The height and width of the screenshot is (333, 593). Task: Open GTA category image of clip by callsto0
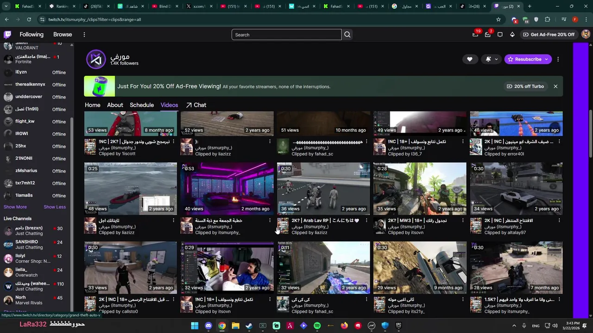coord(90,304)
